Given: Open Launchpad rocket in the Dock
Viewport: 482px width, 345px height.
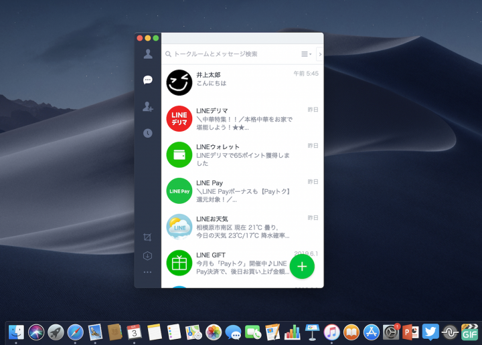Looking at the screenshot, I should (56, 332).
